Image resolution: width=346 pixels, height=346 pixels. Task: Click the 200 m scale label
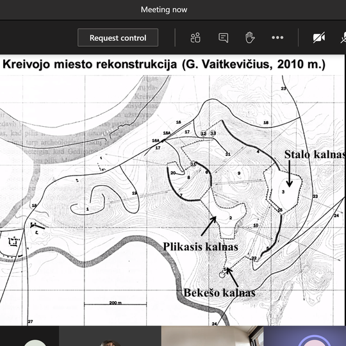click(115, 302)
